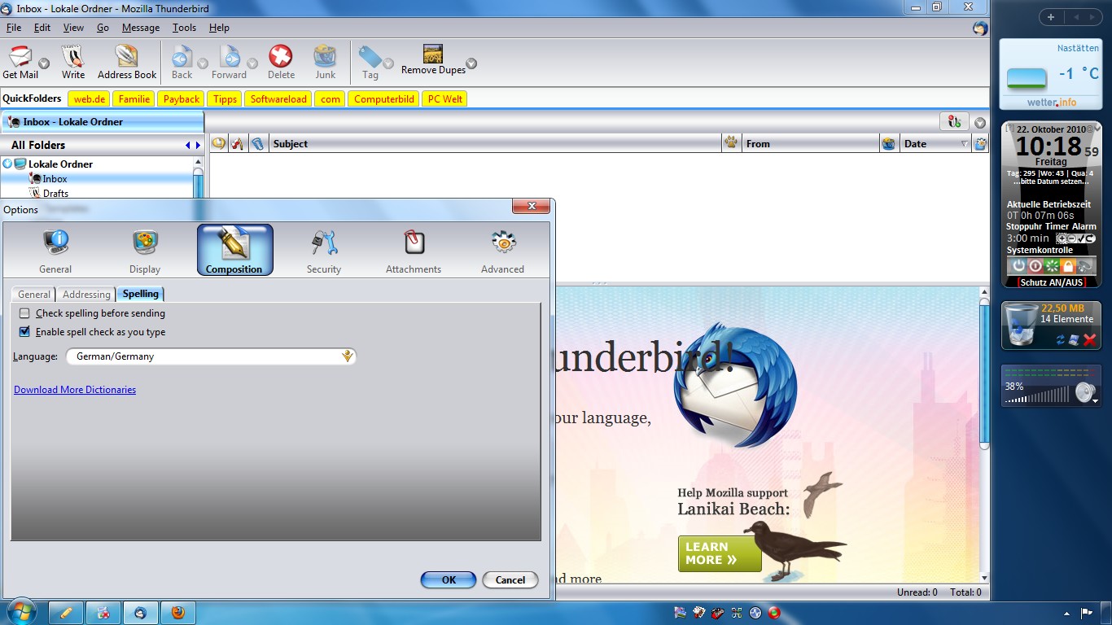Click the Back toolbar icon

click(182, 63)
